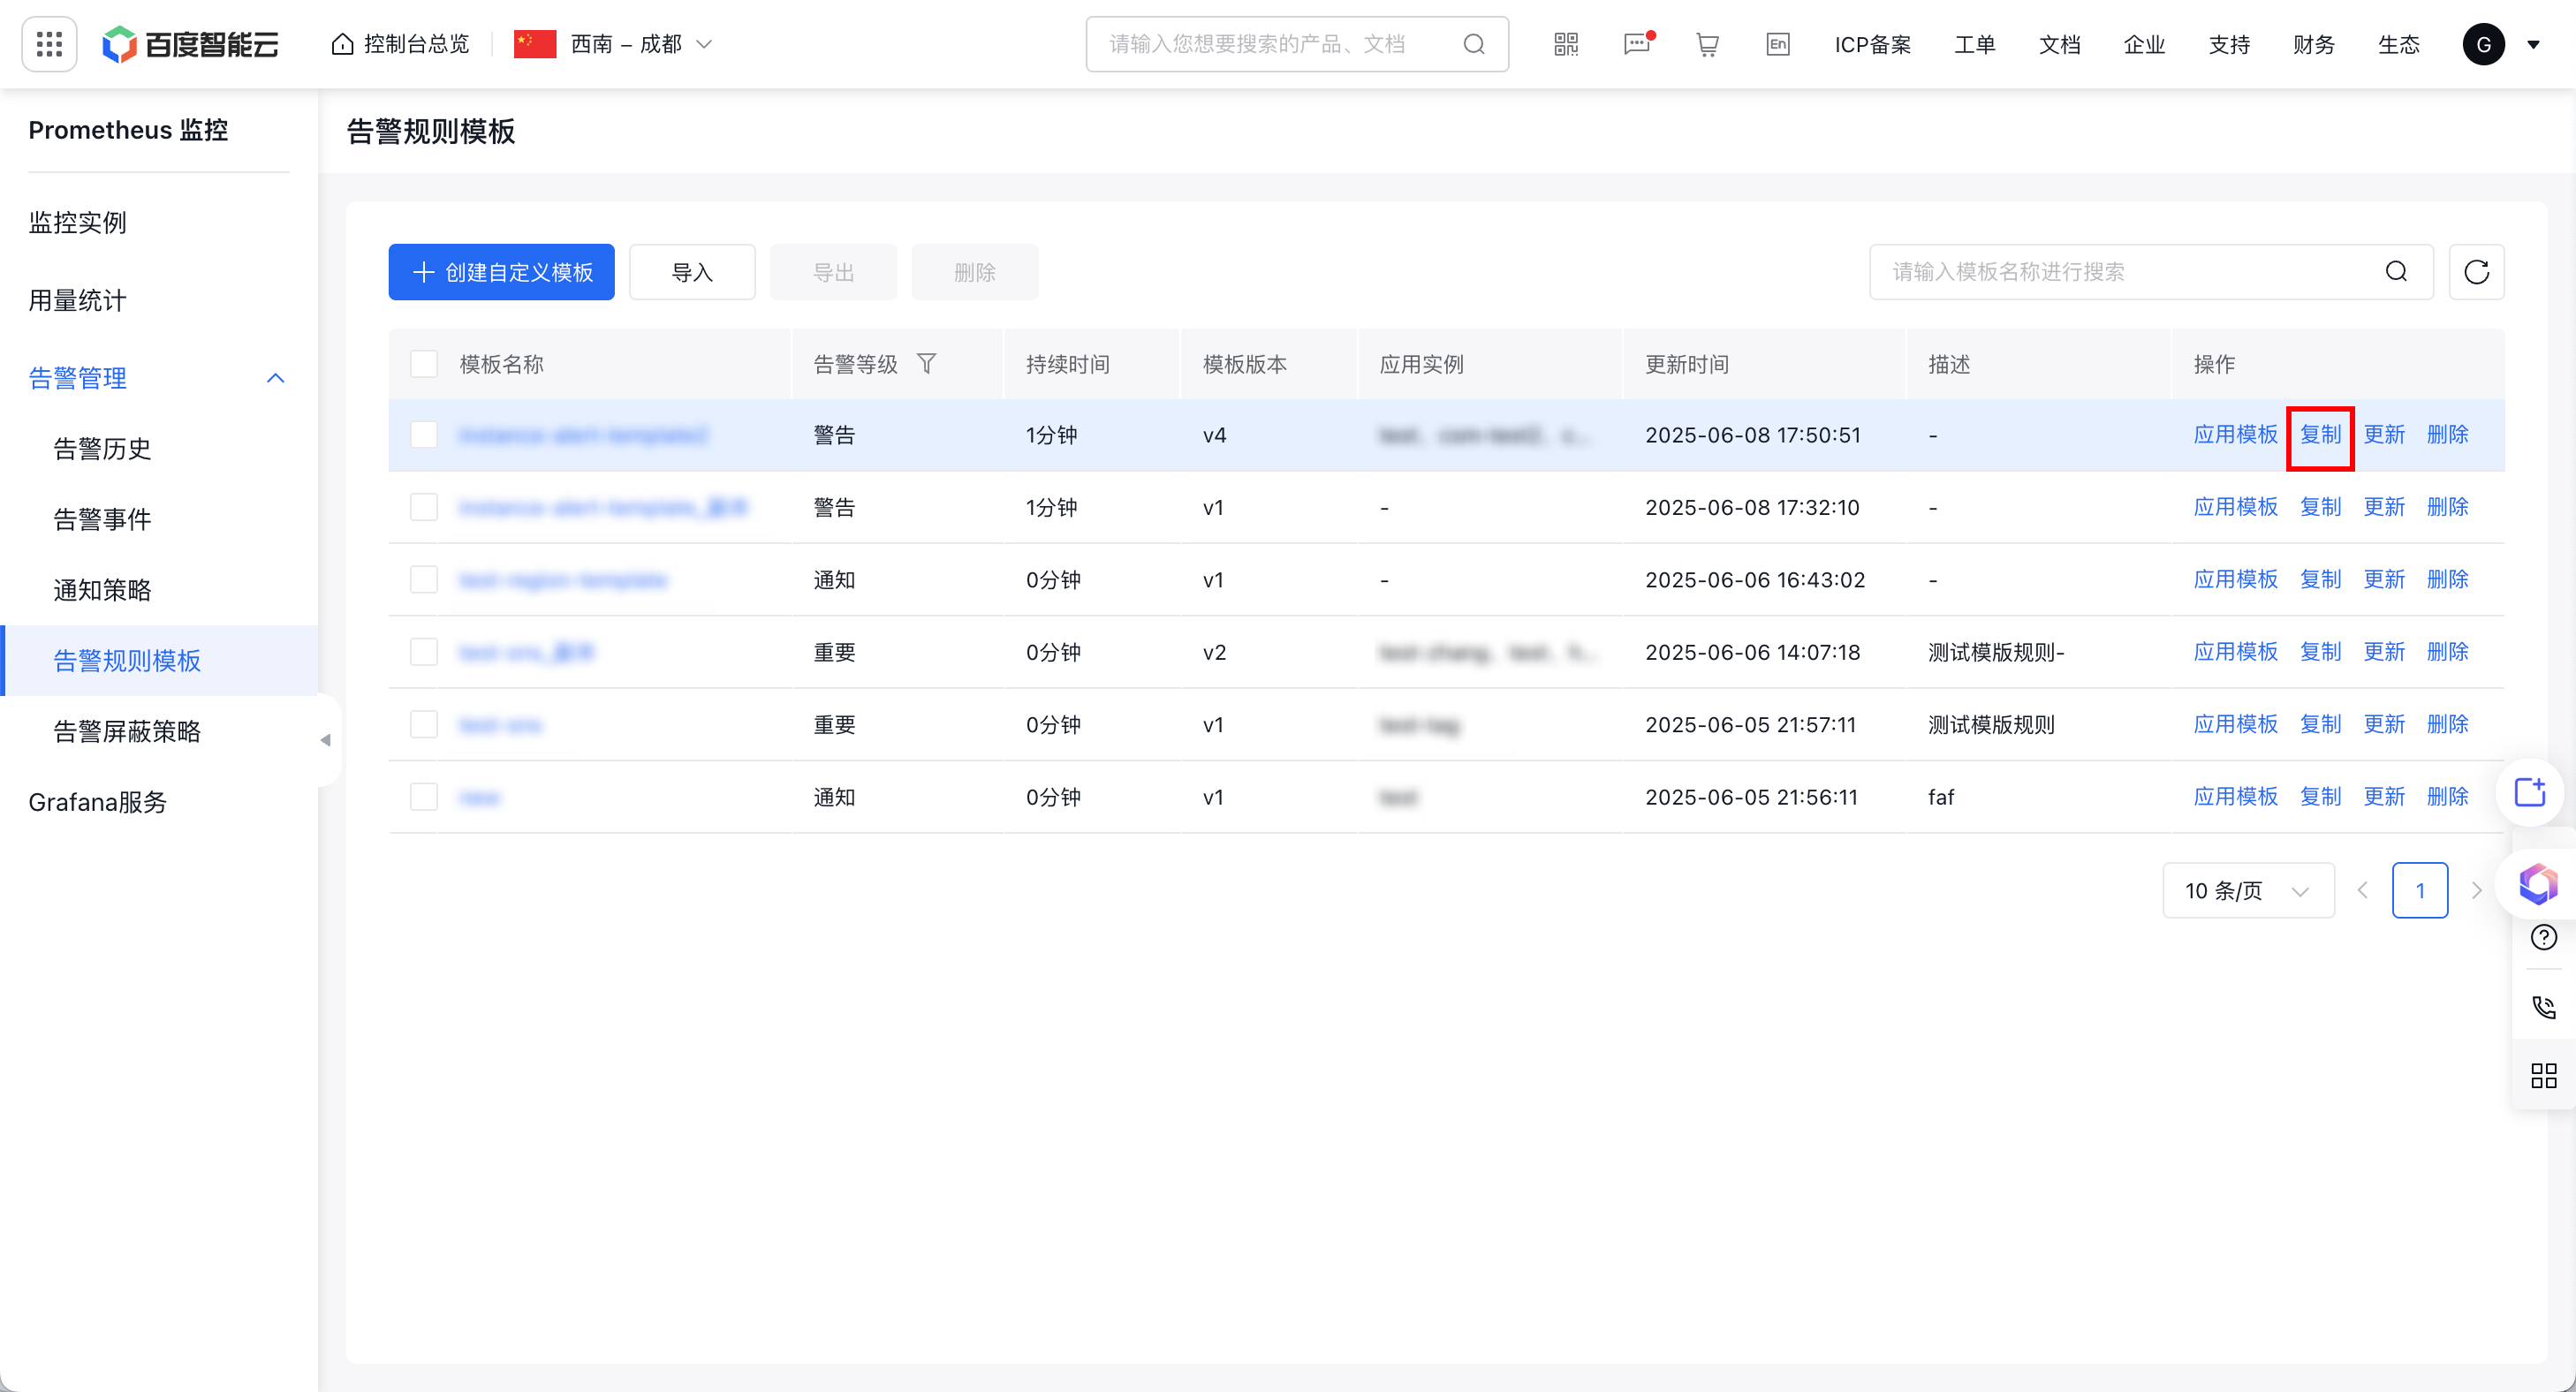The image size is (2576, 1392).
Task: Click 应用模板 in the v4 row
Action: click(2235, 435)
